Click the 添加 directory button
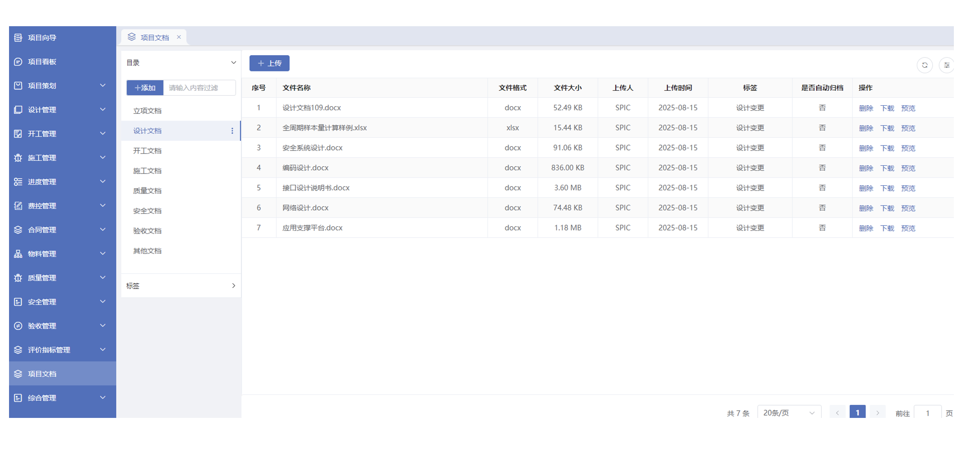The image size is (976, 450). [x=145, y=88]
